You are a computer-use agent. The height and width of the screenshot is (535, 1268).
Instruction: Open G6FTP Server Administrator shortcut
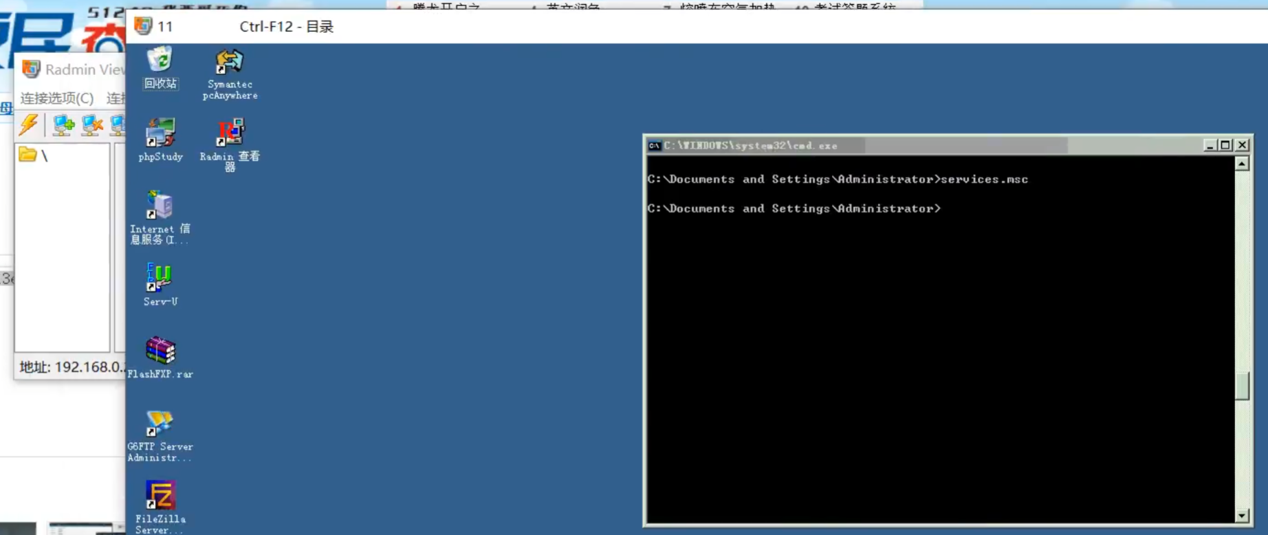click(160, 424)
